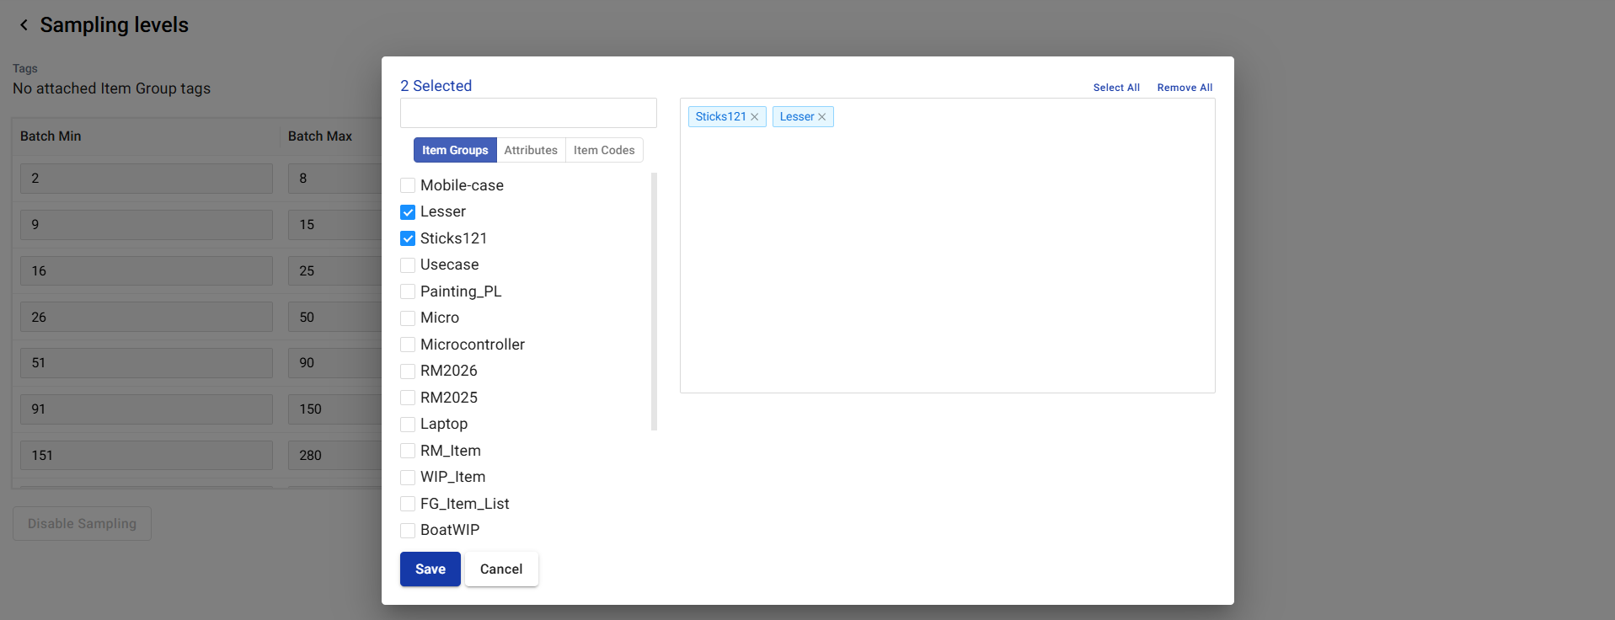Tick the Laptop checkbox

[x=408, y=425]
